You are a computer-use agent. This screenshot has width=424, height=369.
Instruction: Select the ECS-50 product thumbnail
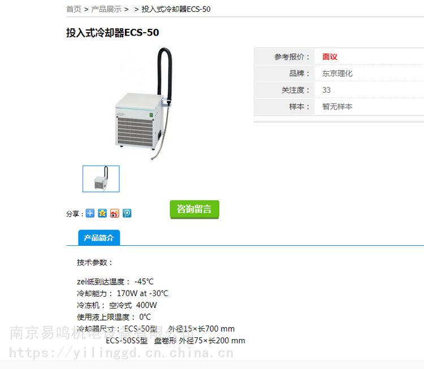[x=101, y=179]
